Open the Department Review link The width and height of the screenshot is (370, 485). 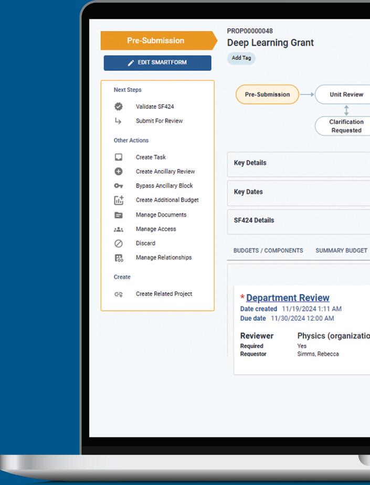point(288,298)
